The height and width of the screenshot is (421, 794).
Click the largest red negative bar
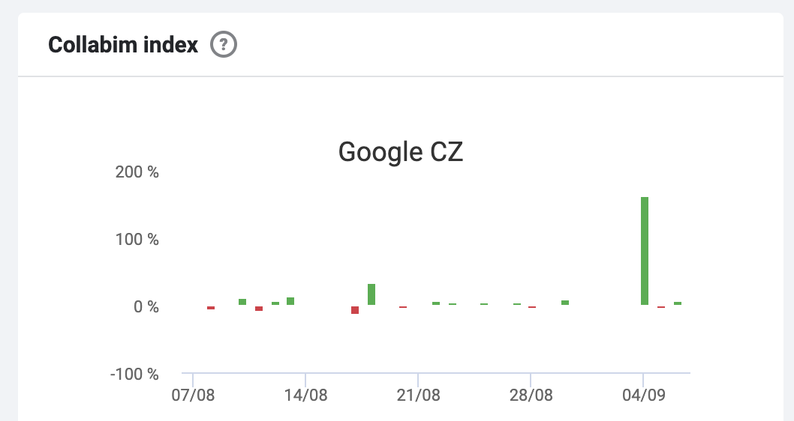[x=355, y=310]
